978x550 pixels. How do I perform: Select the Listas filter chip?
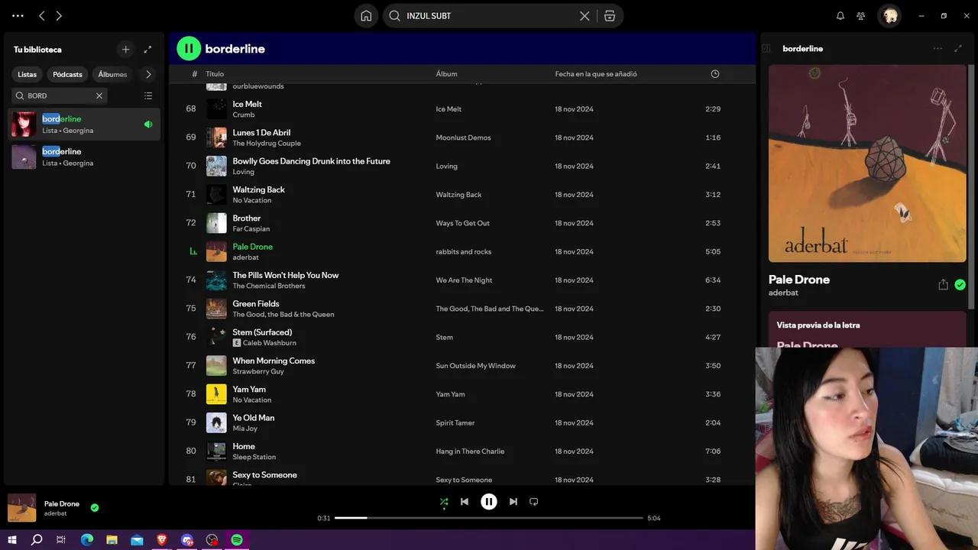28,74
